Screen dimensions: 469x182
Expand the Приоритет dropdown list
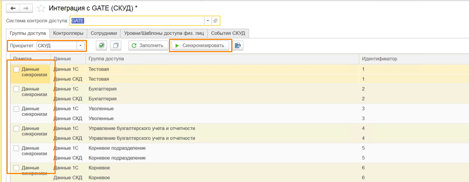pos(80,46)
